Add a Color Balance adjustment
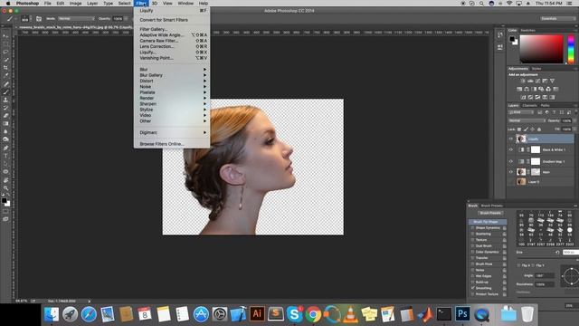 tap(527, 89)
